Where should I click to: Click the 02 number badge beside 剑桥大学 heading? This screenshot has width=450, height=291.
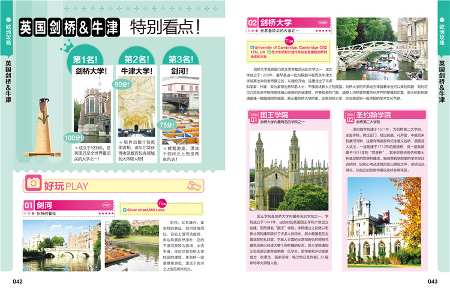pos(253,23)
